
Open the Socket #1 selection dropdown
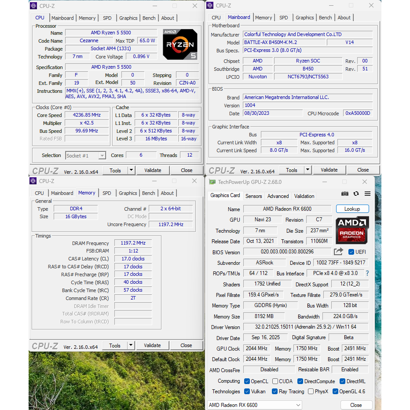tap(86, 155)
